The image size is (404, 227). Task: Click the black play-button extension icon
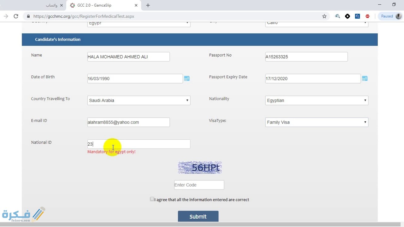[348, 16]
